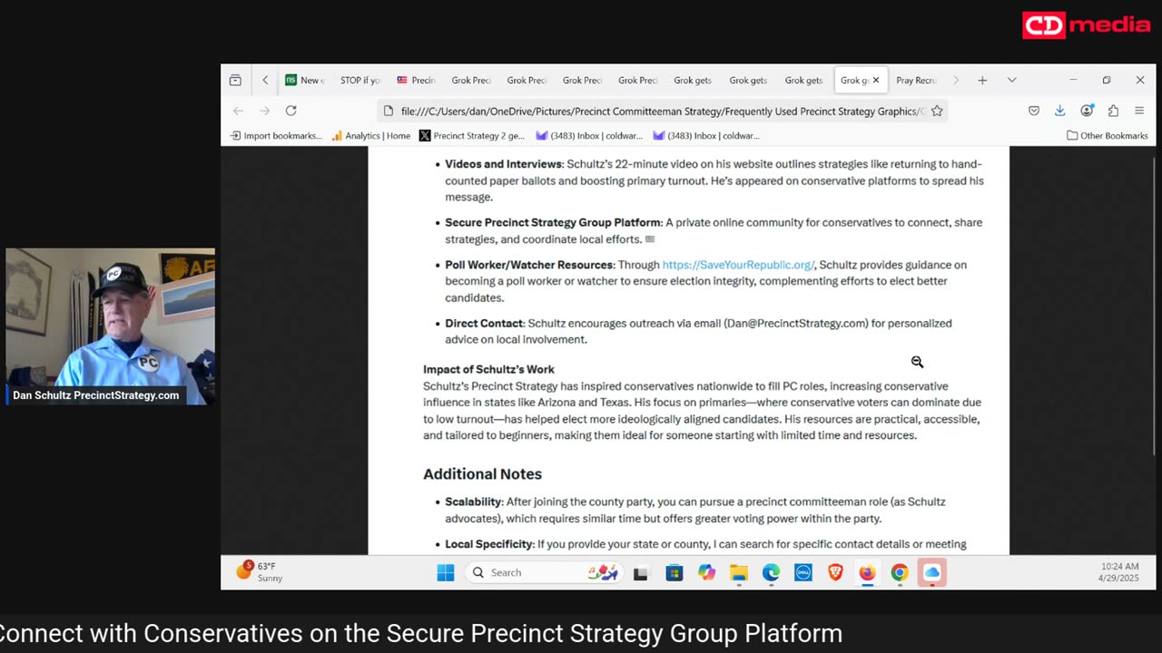1162x653 pixels.
Task: Click the Import bookmarks item
Action: coord(276,136)
